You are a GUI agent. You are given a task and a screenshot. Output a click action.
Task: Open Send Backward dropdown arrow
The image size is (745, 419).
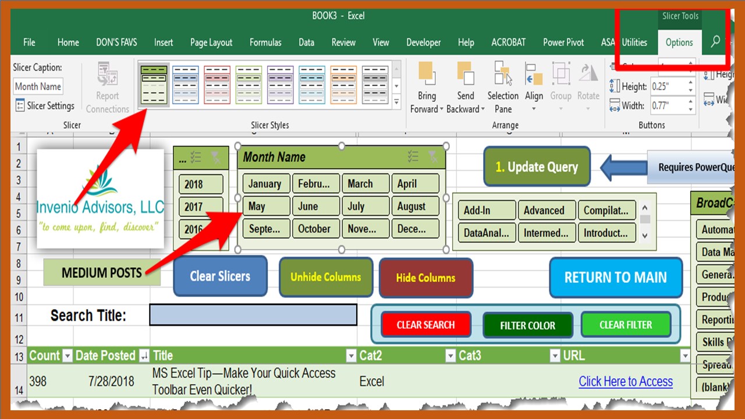[483, 109]
